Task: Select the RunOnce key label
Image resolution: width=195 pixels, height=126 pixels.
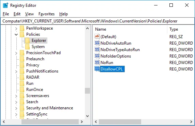Action: coord(35,90)
